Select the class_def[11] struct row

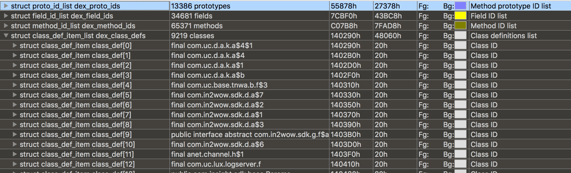coord(77,154)
